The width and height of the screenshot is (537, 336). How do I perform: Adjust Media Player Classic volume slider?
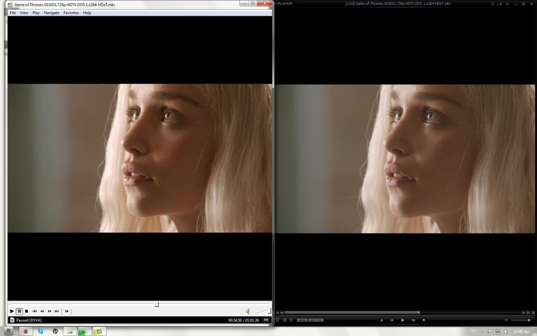pyautogui.click(x=263, y=310)
